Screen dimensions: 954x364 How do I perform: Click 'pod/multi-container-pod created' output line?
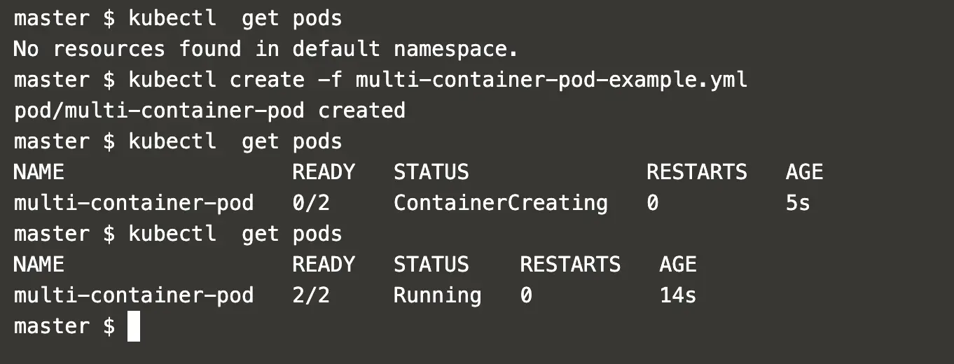[209, 111]
